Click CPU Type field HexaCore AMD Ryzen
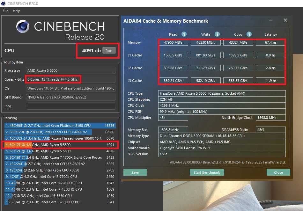303x211 pixels. point(222,93)
